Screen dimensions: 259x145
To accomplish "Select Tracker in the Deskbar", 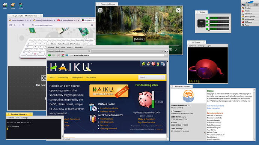I will click(250, 8).
